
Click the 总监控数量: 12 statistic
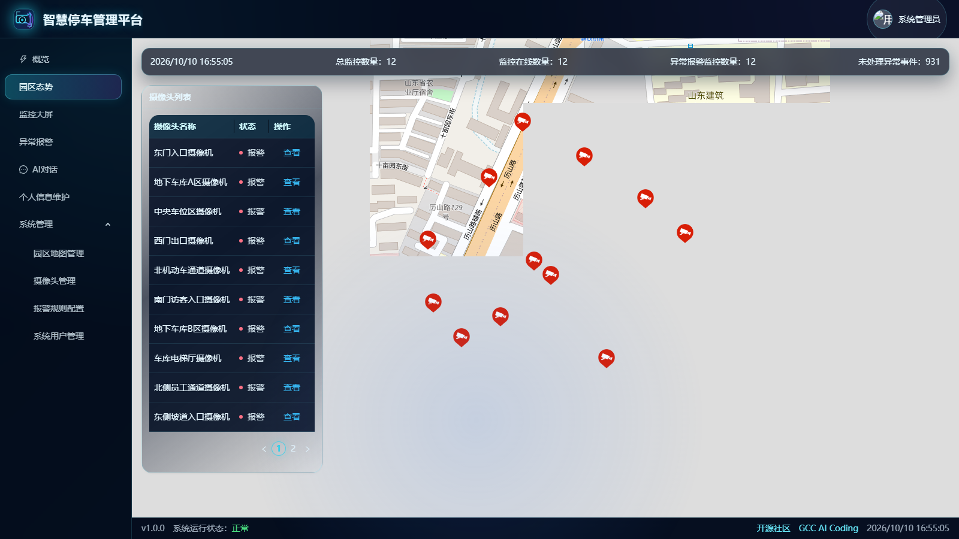pyautogui.click(x=366, y=62)
